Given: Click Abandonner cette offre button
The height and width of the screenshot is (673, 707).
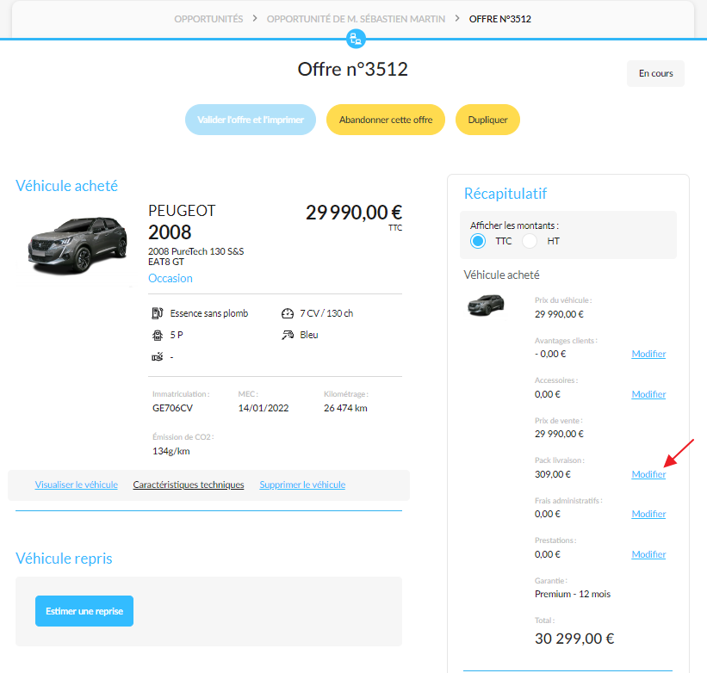Looking at the screenshot, I should (386, 120).
